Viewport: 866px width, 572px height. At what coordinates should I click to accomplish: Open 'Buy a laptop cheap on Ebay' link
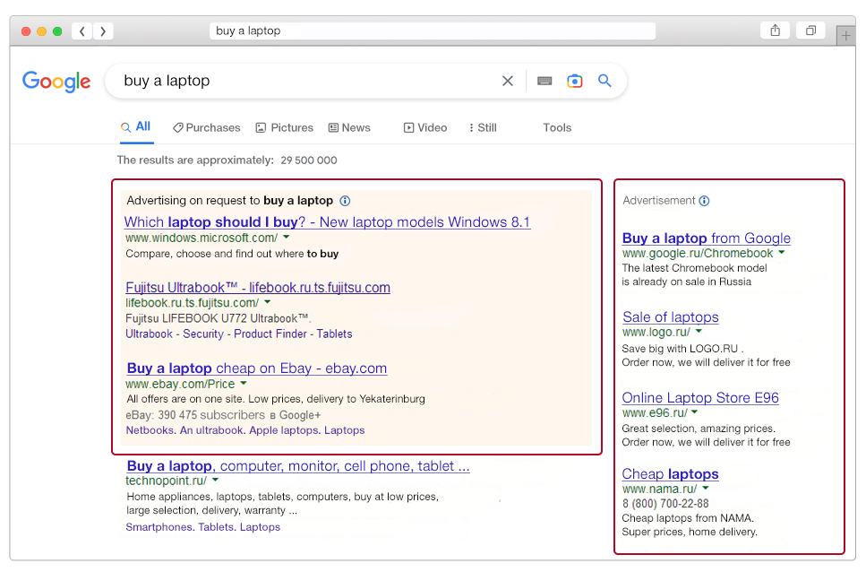(257, 368)
